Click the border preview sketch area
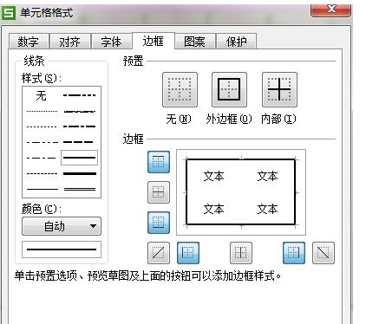The width and height of the screenshot is (366, 324). 241,192
